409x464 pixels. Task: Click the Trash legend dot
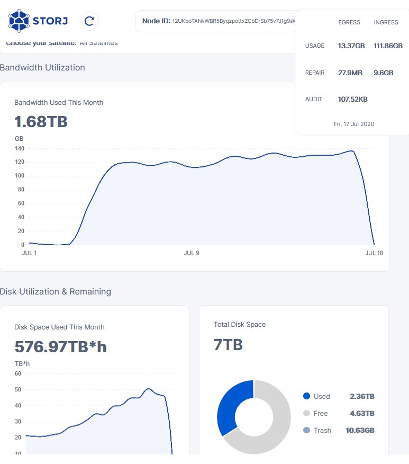coord(306,430)
